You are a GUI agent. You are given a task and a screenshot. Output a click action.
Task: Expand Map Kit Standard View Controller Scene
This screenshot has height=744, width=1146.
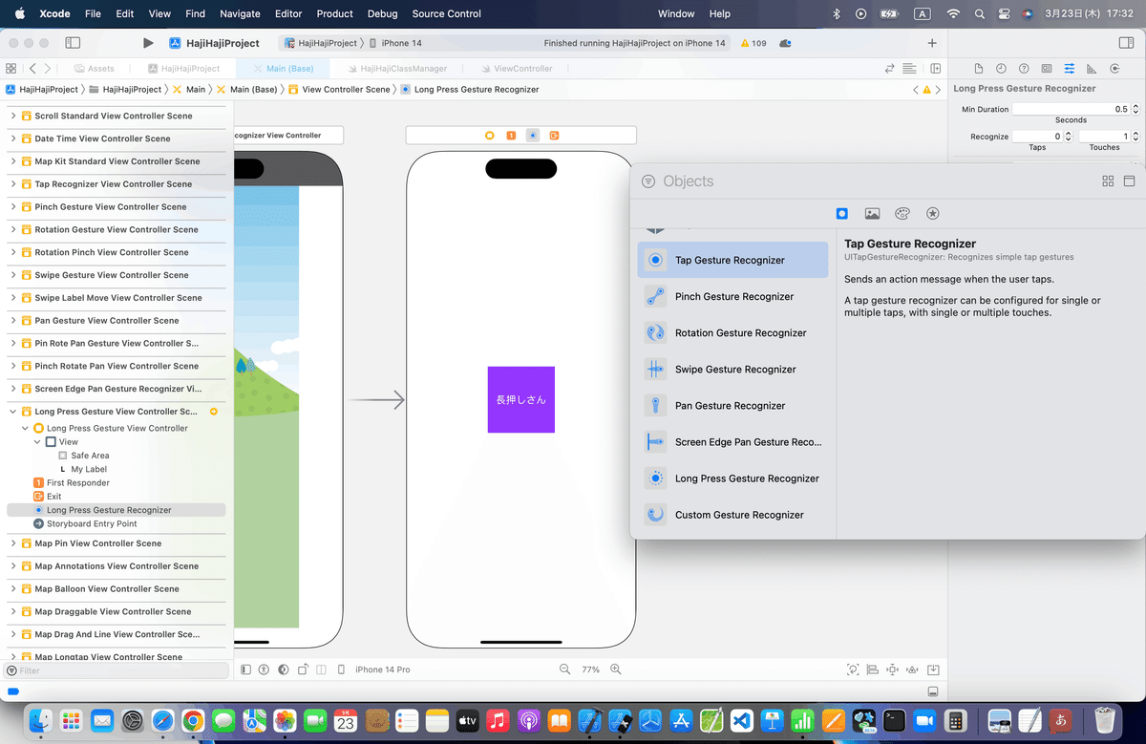13,161
